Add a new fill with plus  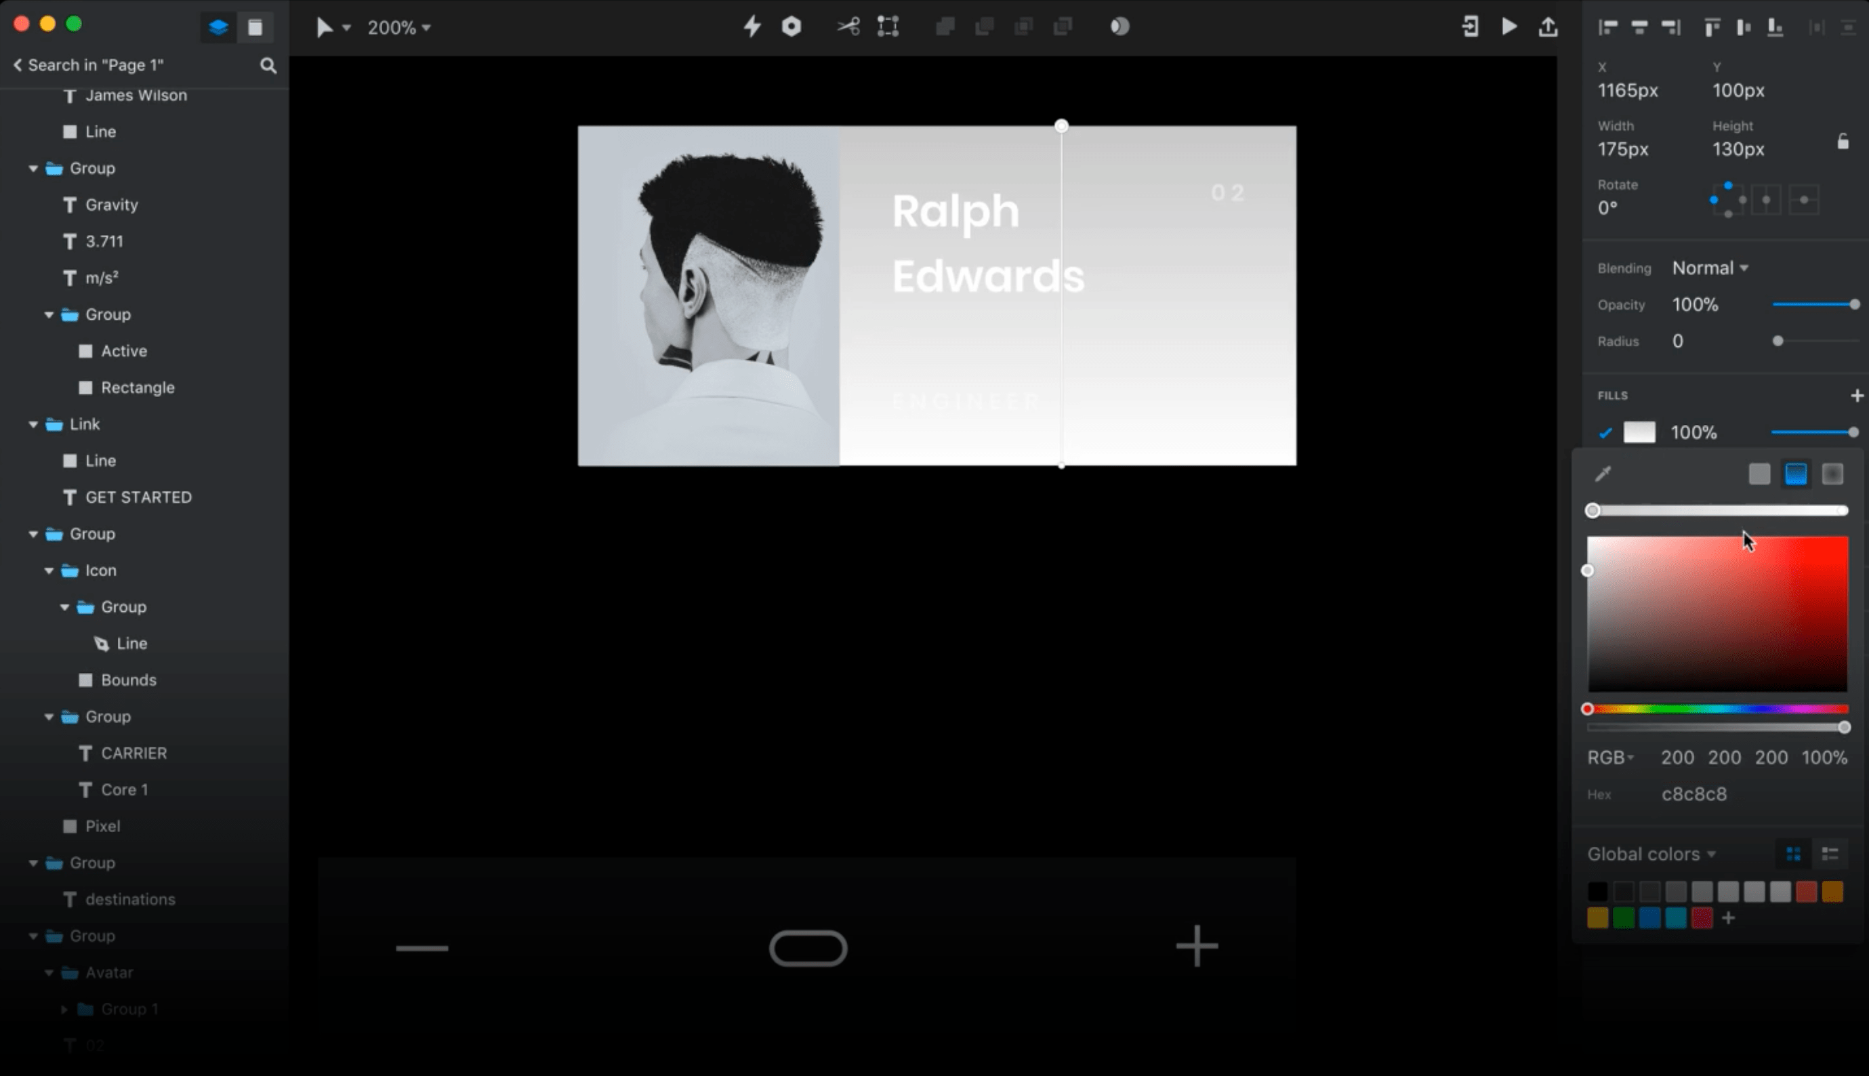[1856, 396]
